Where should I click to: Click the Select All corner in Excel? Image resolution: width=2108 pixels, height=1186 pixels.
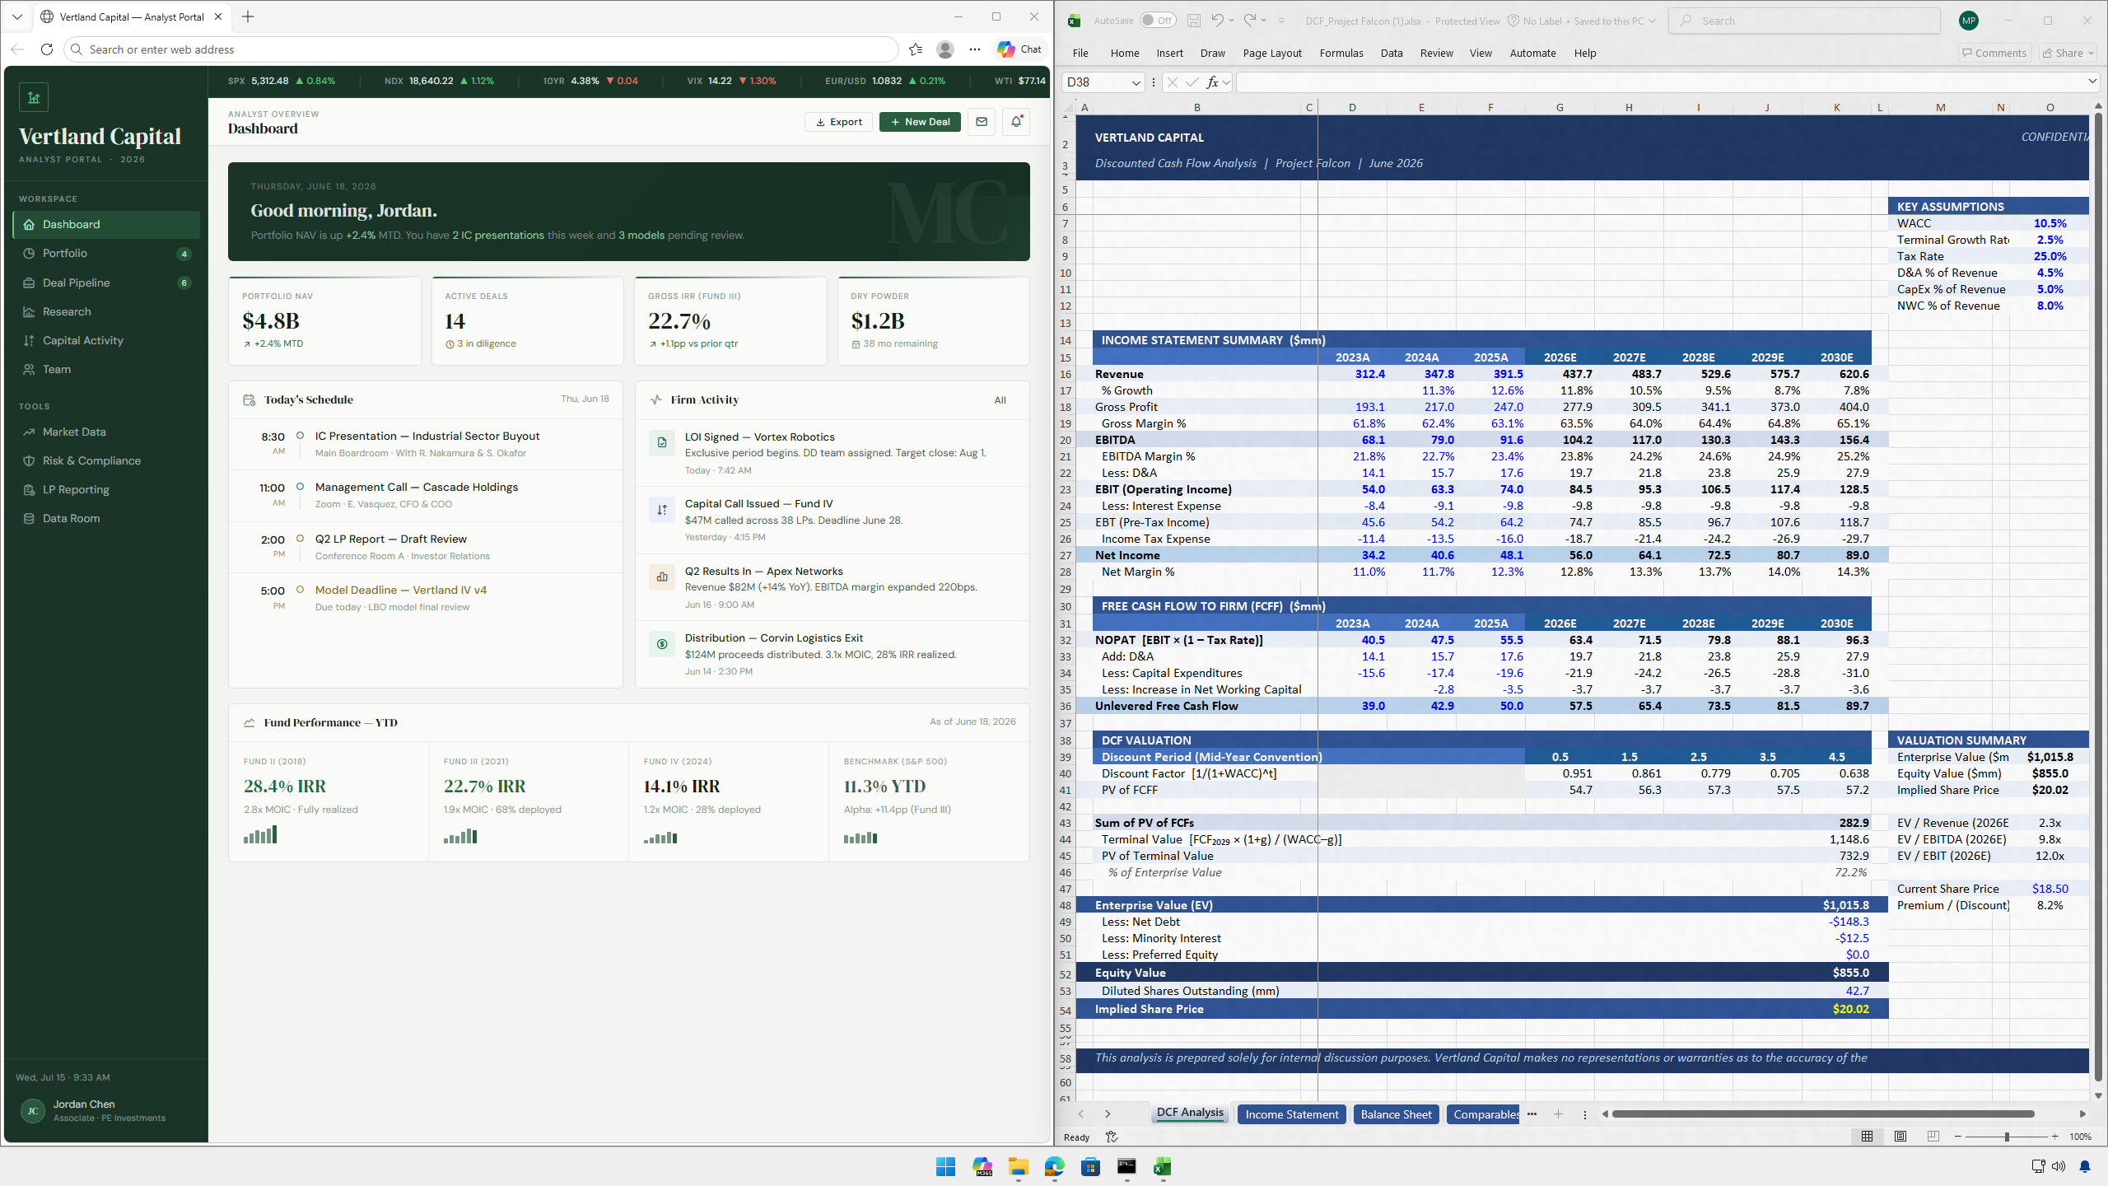click(x=1068, y=107)
